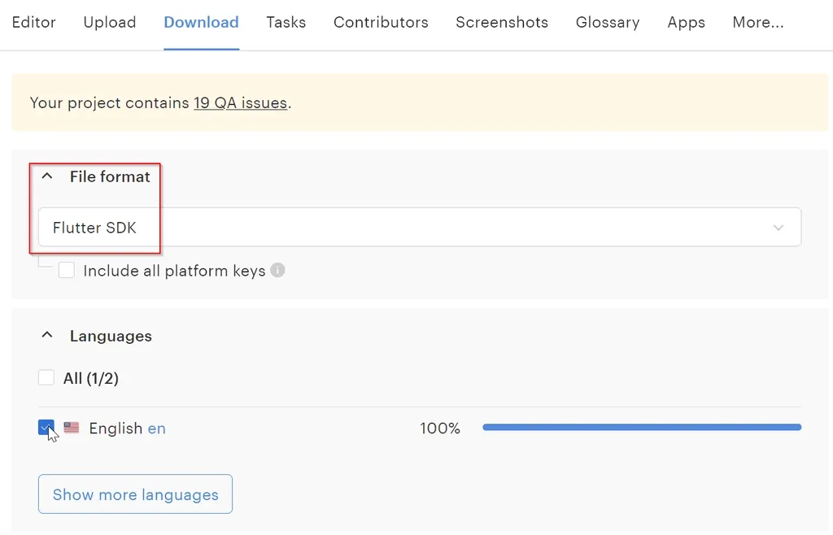Go to the Tasks tab
Viewport: 833px width, 535px height.
[x=286, y=23]
